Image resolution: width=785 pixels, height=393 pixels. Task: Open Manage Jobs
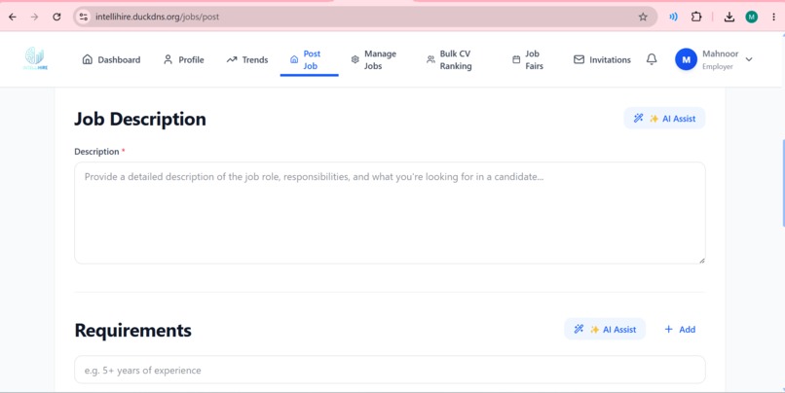373,60
